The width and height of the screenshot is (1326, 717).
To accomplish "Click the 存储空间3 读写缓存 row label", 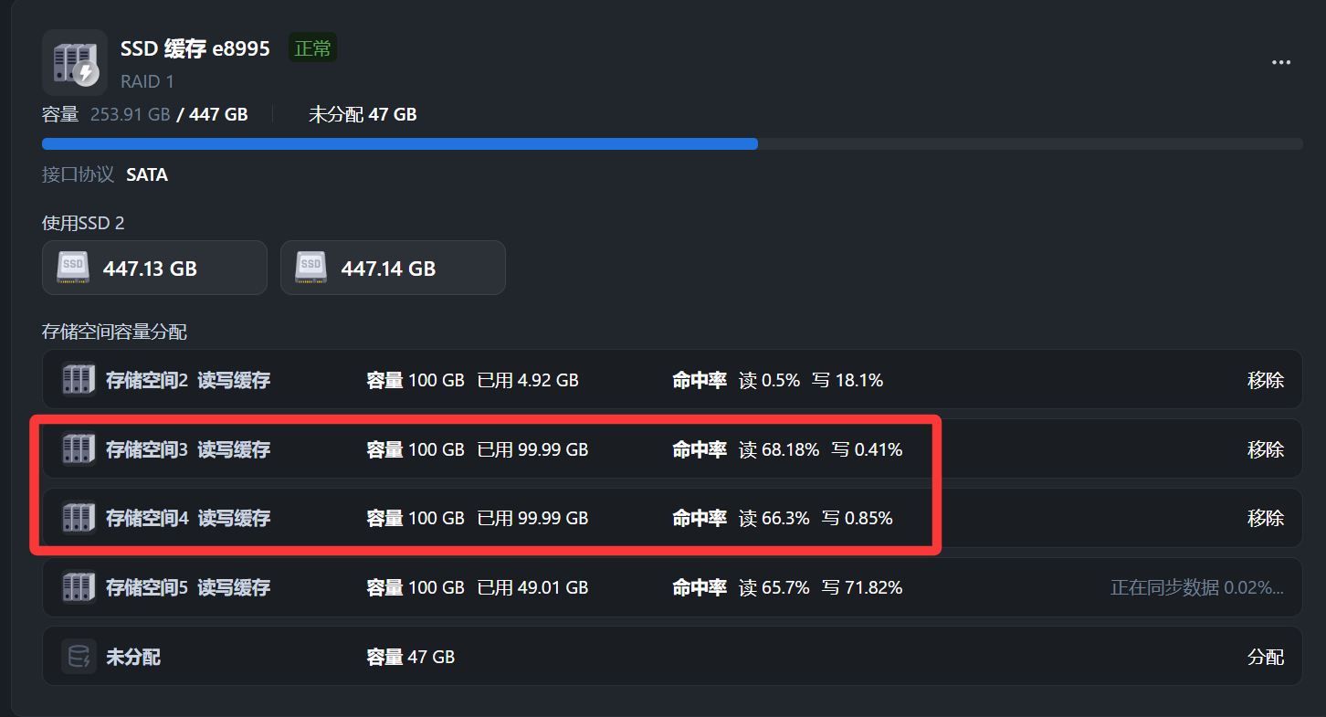I will point(187,449).
